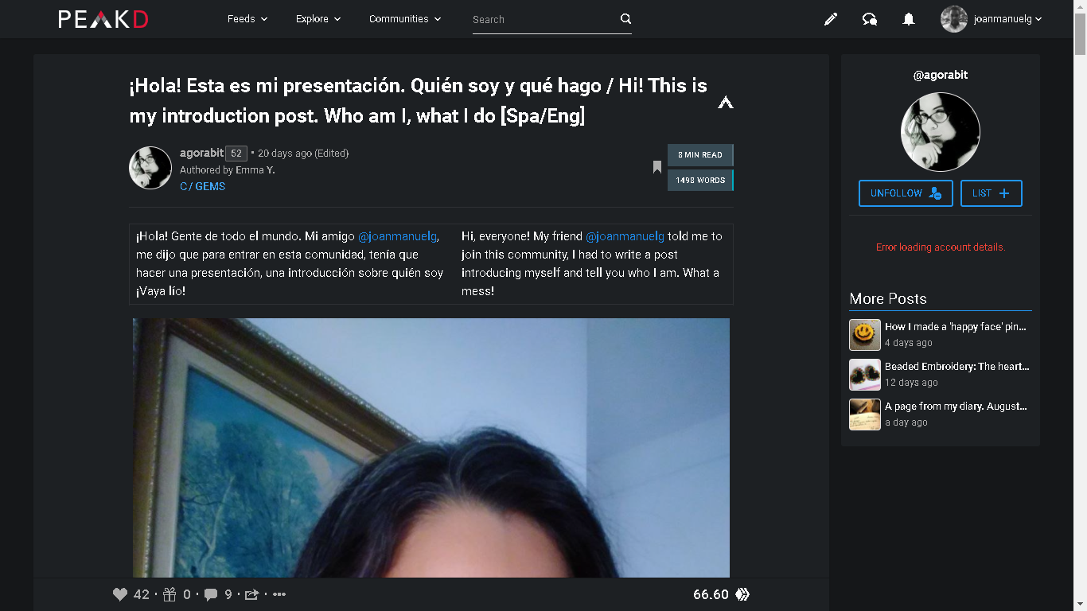Click the 1498 WORDS badge
1087x611 pixels.
[x=700, y=181]
